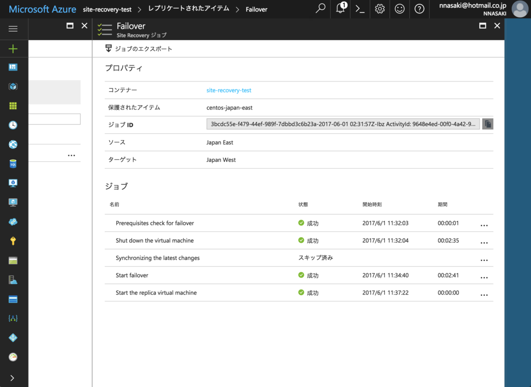531x387 pixels.
Task: Open the server-with-cloud sidebar icon
Action: point(13,280)
